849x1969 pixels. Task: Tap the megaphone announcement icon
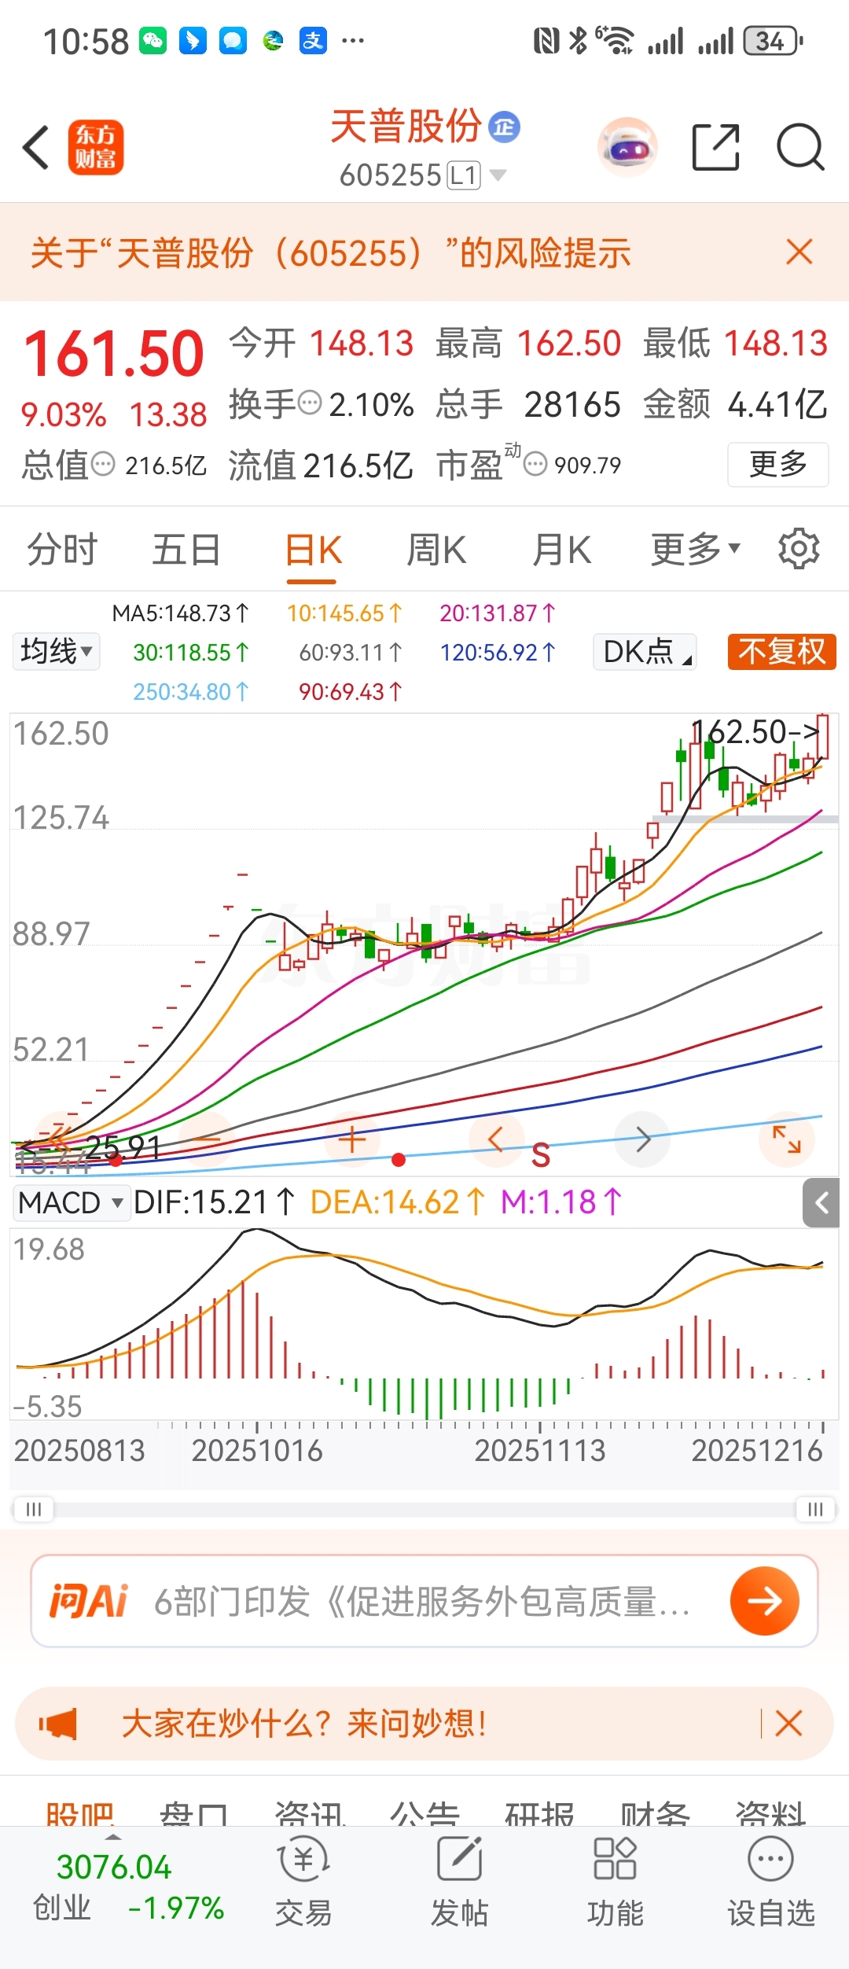tap(58, 1724)
